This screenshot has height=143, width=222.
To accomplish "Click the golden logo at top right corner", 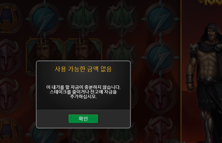I will tap(211, 3).
